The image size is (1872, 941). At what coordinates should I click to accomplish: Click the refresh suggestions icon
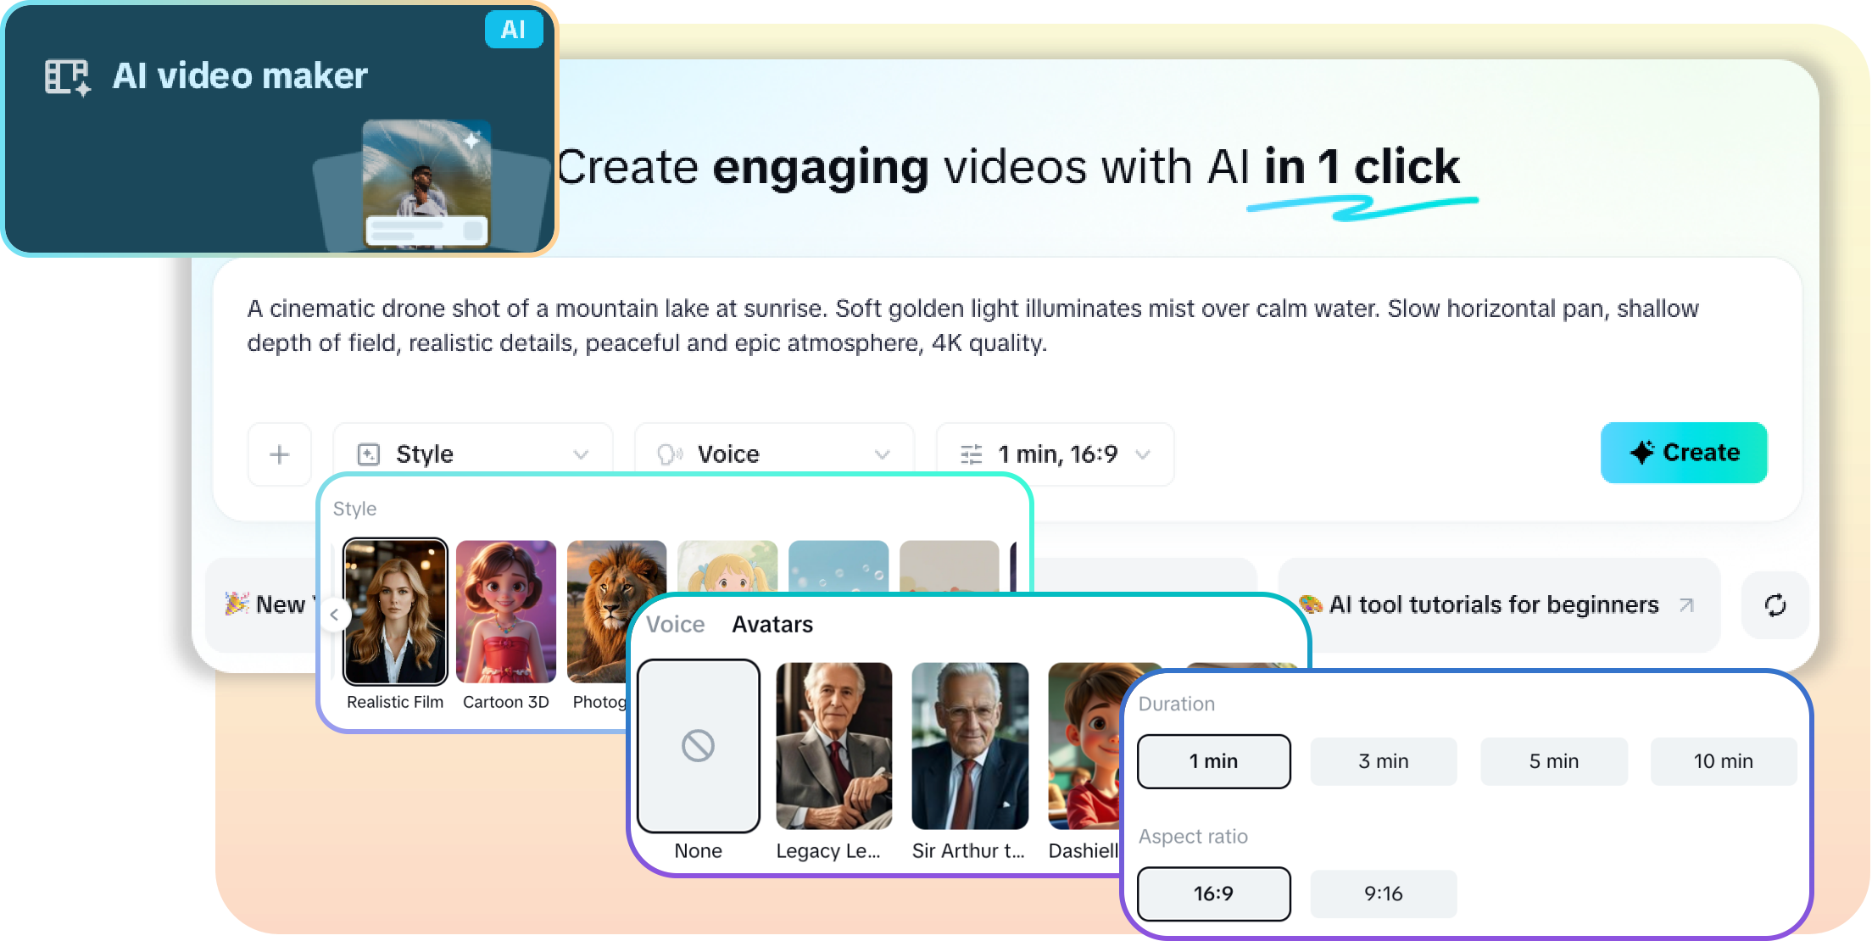1775,605
